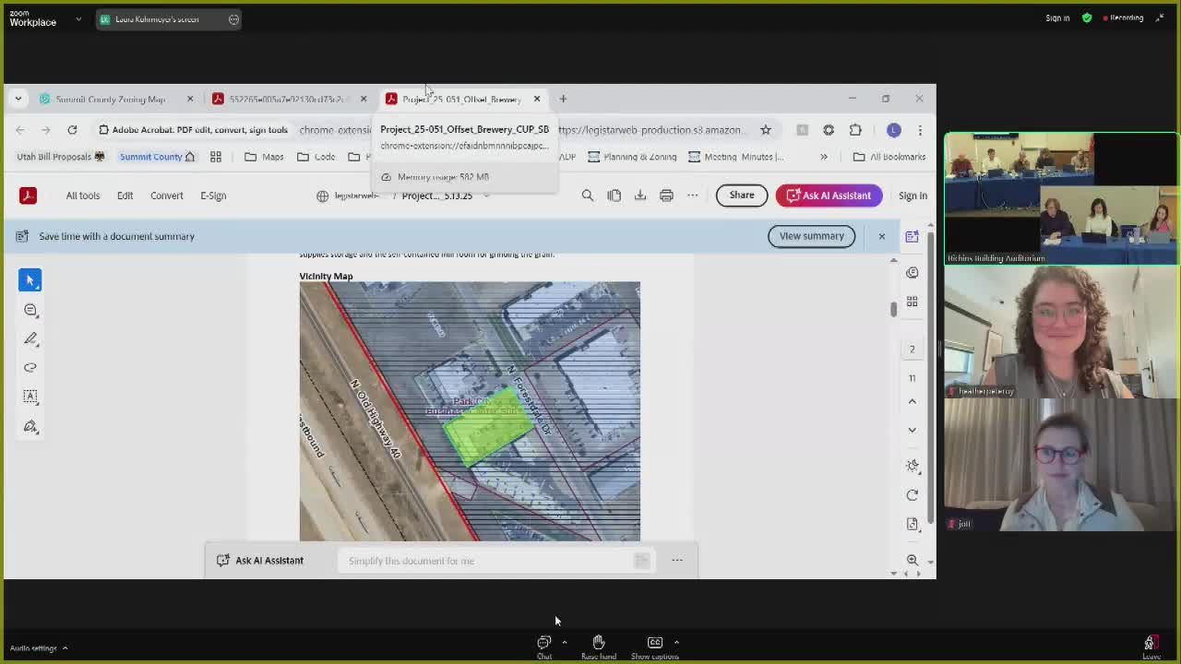
Task: Download the PDF with download icon
Action: (x=640, y=196)
